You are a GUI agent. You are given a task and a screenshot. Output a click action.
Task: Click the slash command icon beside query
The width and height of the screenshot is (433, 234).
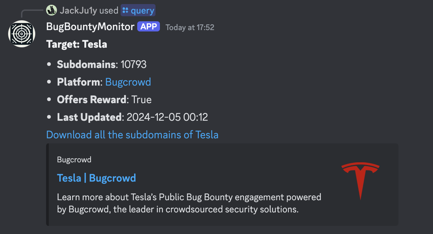click(126, 10)
